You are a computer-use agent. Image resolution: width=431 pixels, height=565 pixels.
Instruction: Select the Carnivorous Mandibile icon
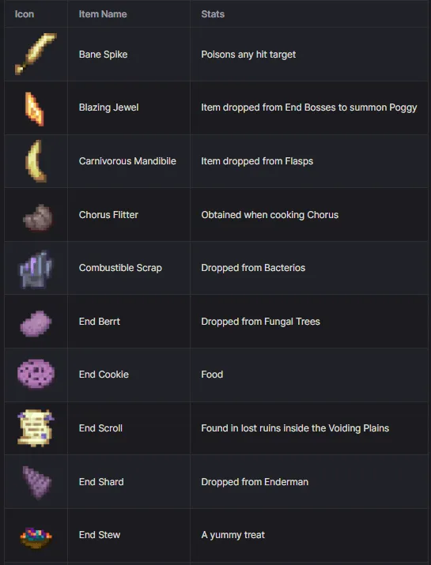coord(36,161)
